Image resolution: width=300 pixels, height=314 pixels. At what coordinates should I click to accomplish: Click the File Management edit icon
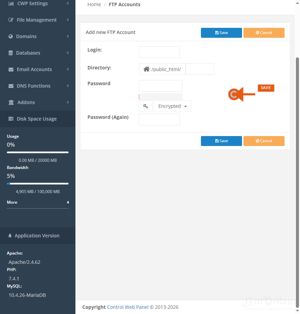click(x=11, y=20)
